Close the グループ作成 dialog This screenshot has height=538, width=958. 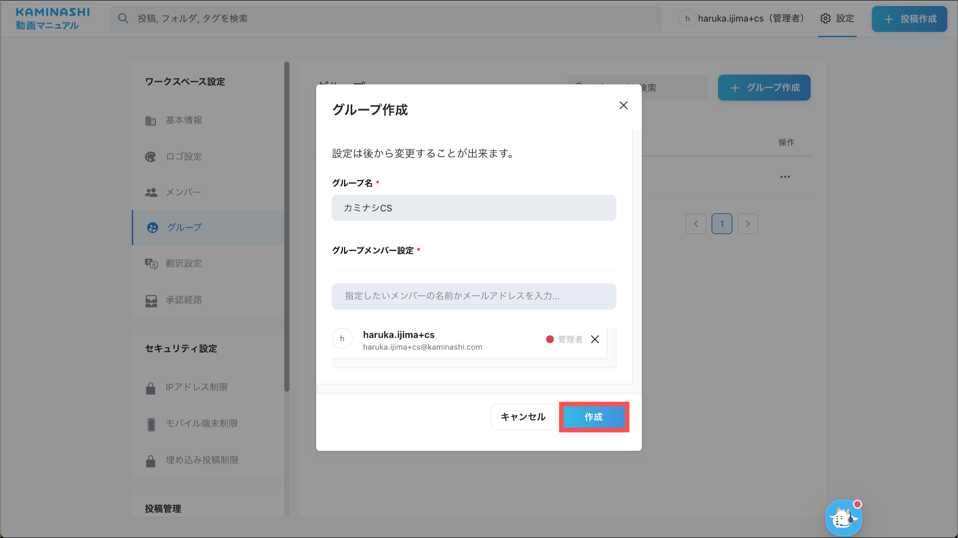click(x=624, y=106)
